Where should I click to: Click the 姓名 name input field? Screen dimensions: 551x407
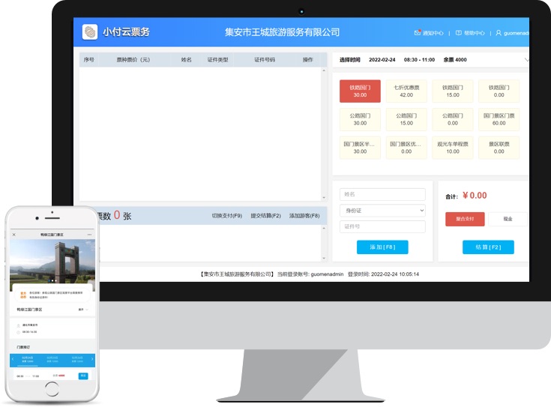coord(382,194)
